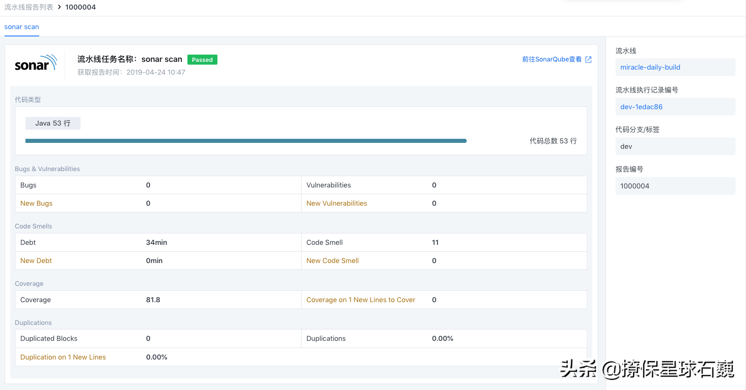Open execution record dev-1edac86
Screen dimensions: 746x390
tap(641, 107)
